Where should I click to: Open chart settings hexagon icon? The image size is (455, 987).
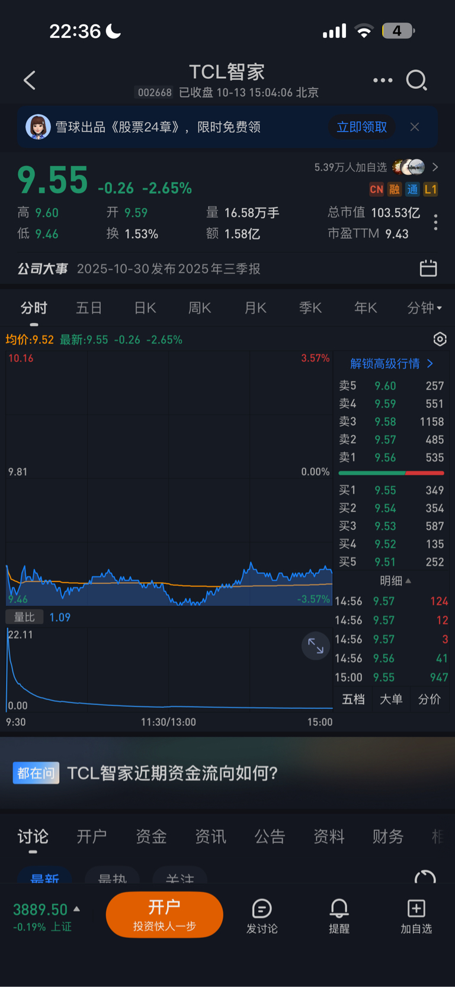tap(440, 339)
